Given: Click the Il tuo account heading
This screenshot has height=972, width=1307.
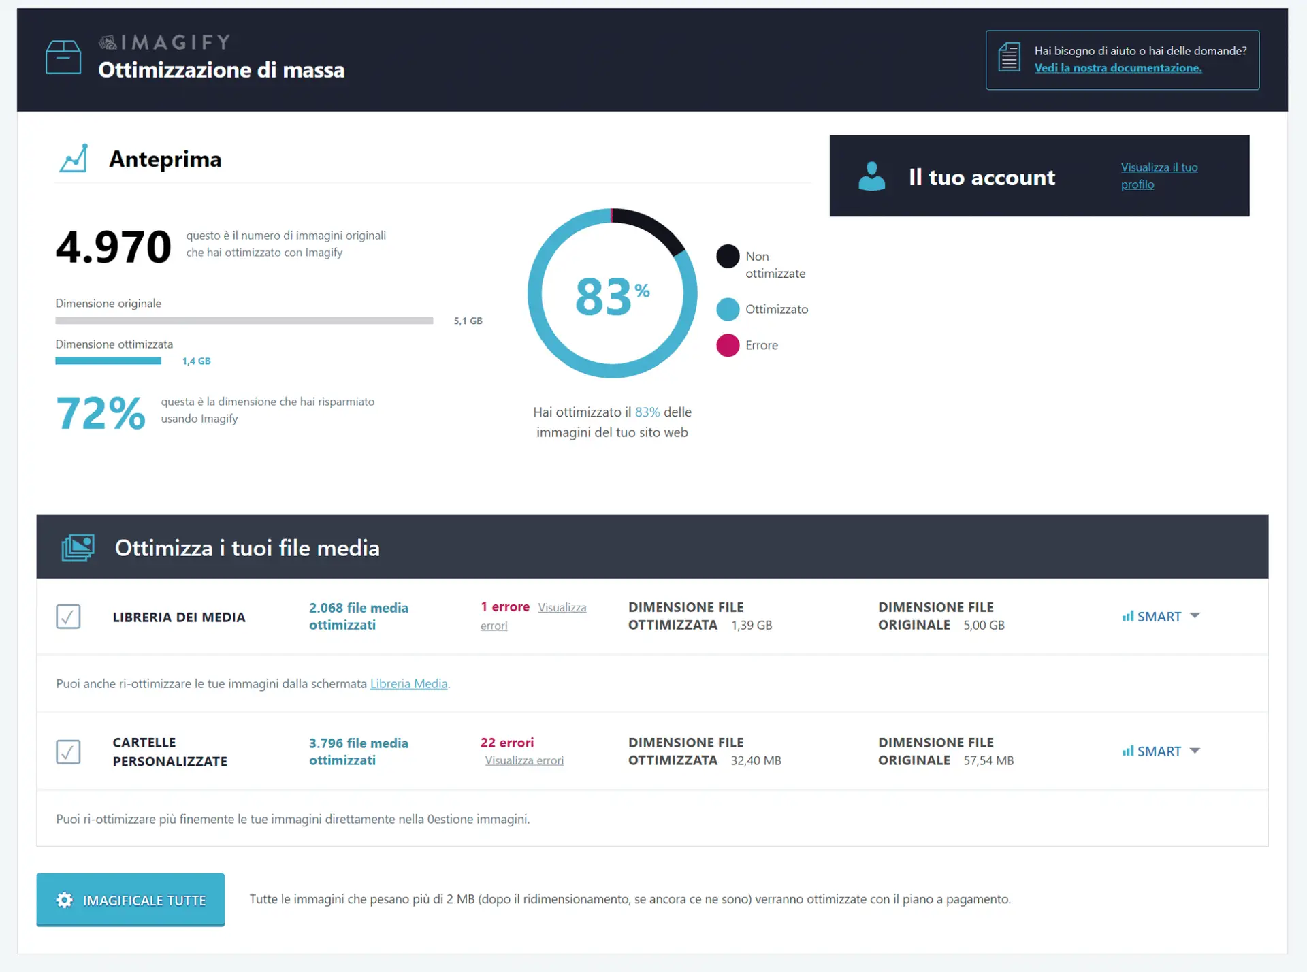Looking at the screenshot, I should click(982, 177).
